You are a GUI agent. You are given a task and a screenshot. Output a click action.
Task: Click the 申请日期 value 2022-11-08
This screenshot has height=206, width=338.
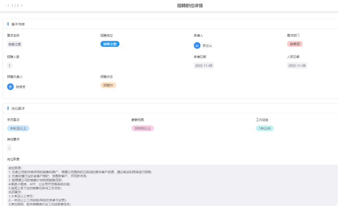coord(204,66)
